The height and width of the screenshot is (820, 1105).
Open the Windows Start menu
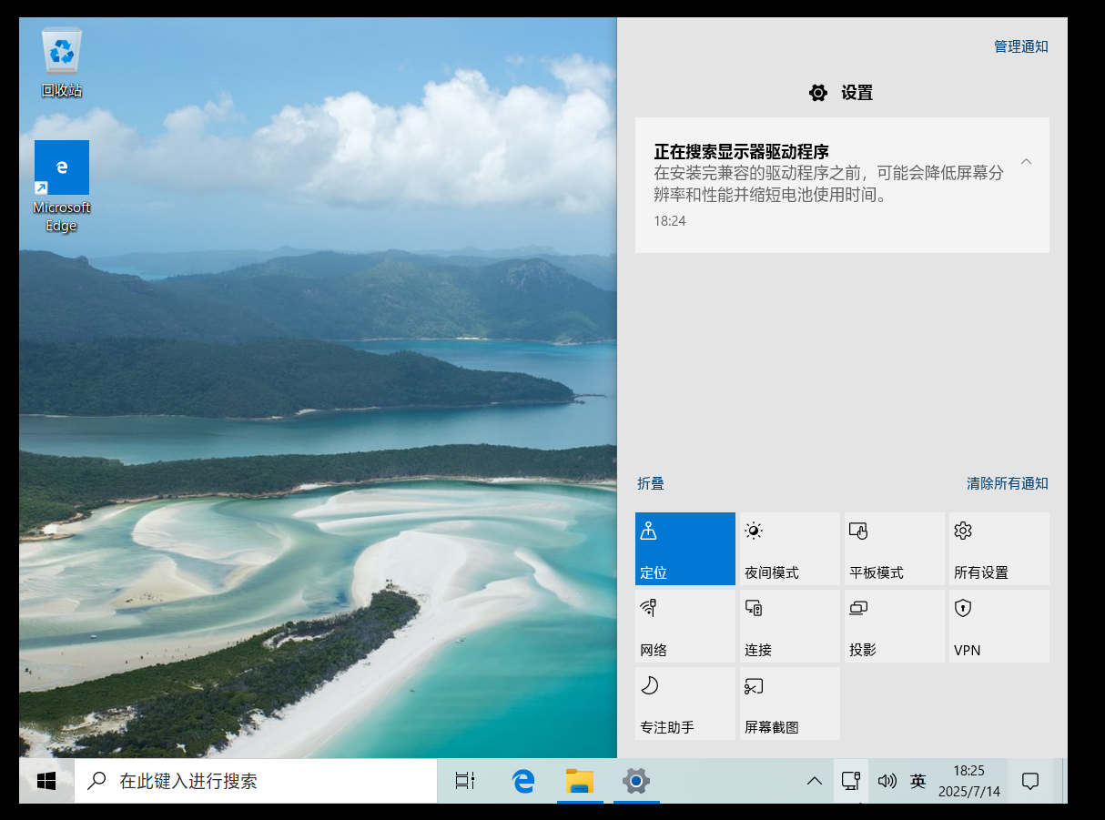click(46, 781)
